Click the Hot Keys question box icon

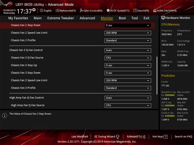166,137
